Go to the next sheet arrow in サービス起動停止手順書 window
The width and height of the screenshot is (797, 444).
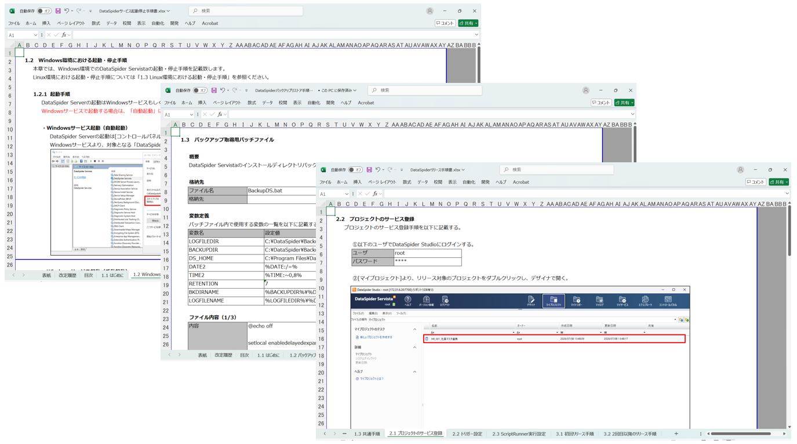(x=23, y=275)
